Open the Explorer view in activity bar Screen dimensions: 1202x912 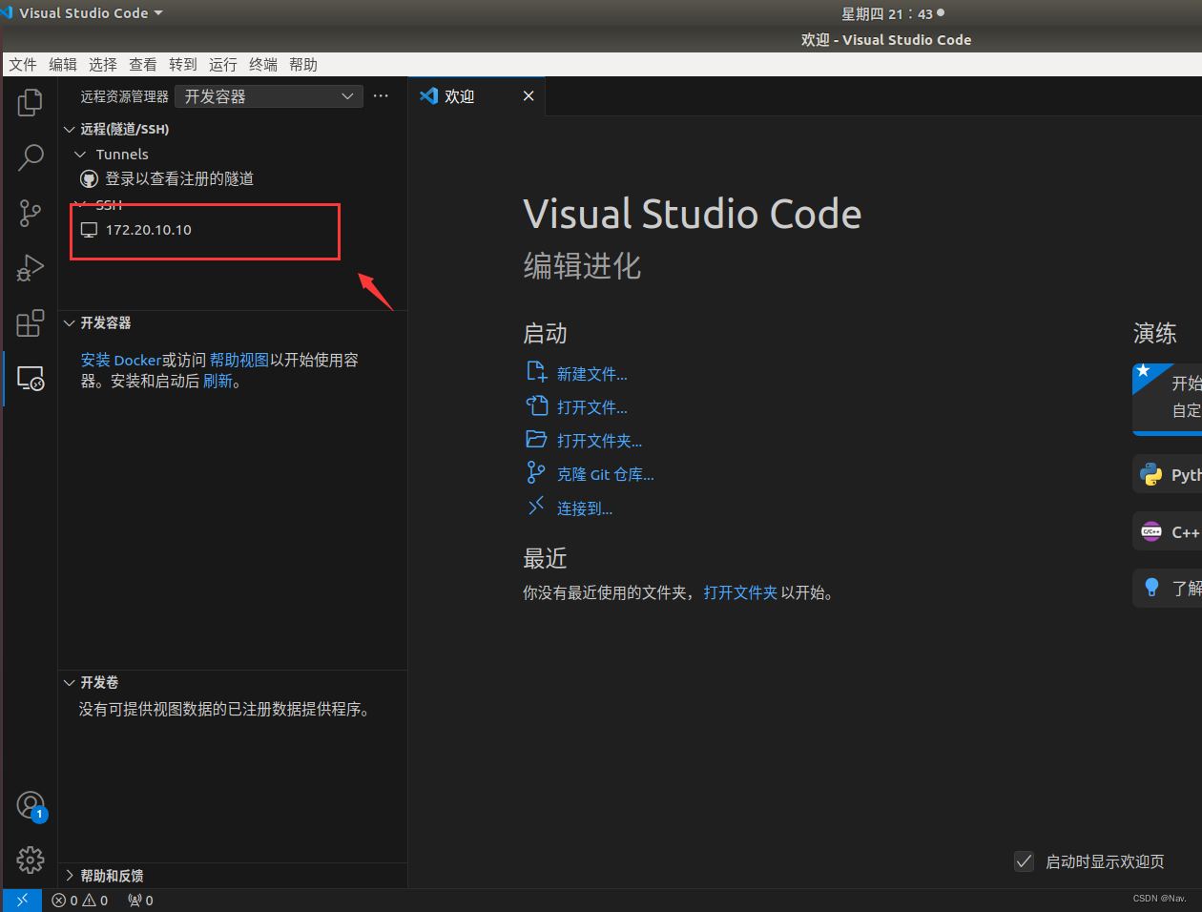pos(31,102)
